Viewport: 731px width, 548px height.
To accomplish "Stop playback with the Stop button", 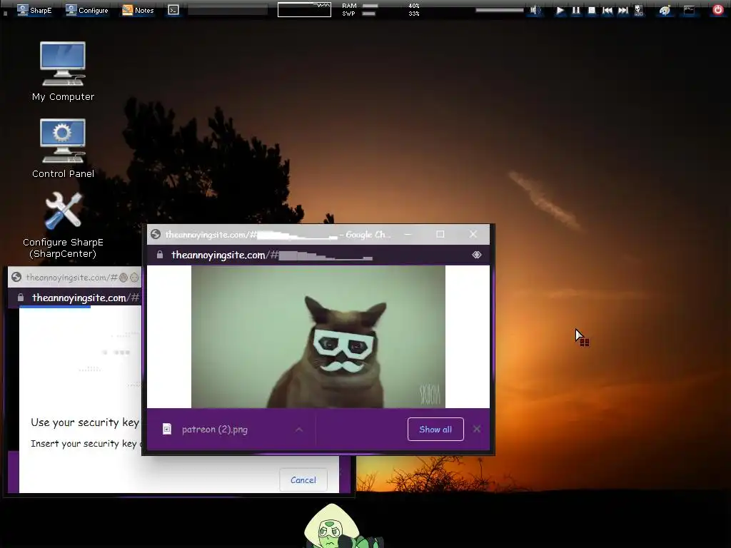I will (x=592, y=10).
